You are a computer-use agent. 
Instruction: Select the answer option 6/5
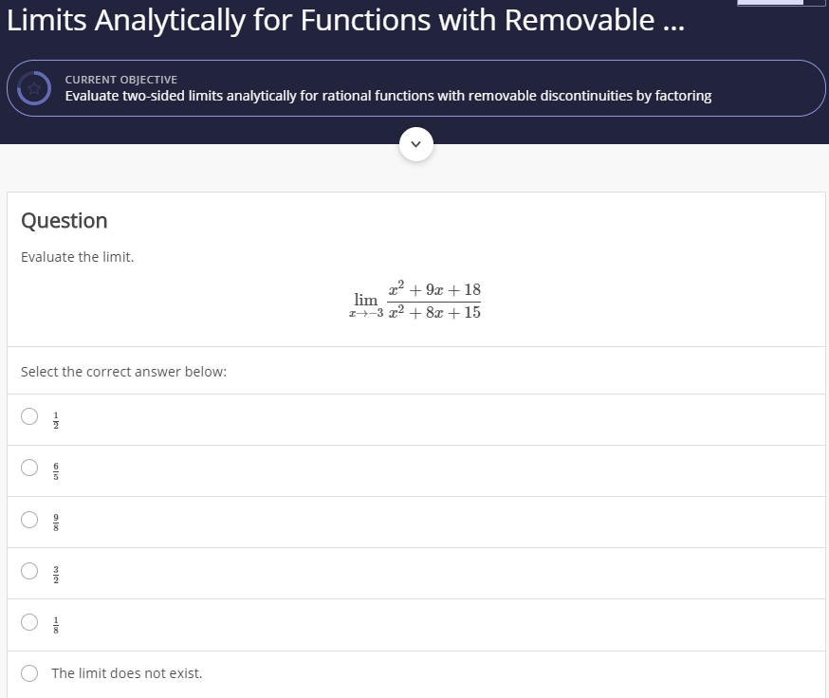click(x=28, y=468)
